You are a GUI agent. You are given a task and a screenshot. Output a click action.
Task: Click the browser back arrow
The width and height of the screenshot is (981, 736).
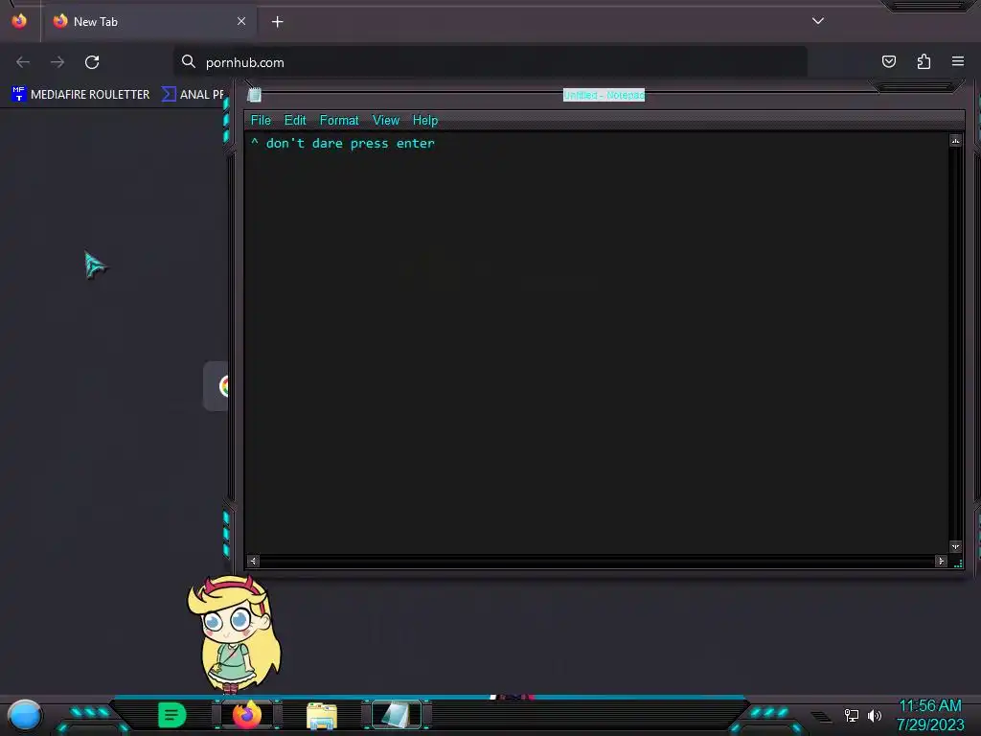pyautogui.click(x=23, y=62)
